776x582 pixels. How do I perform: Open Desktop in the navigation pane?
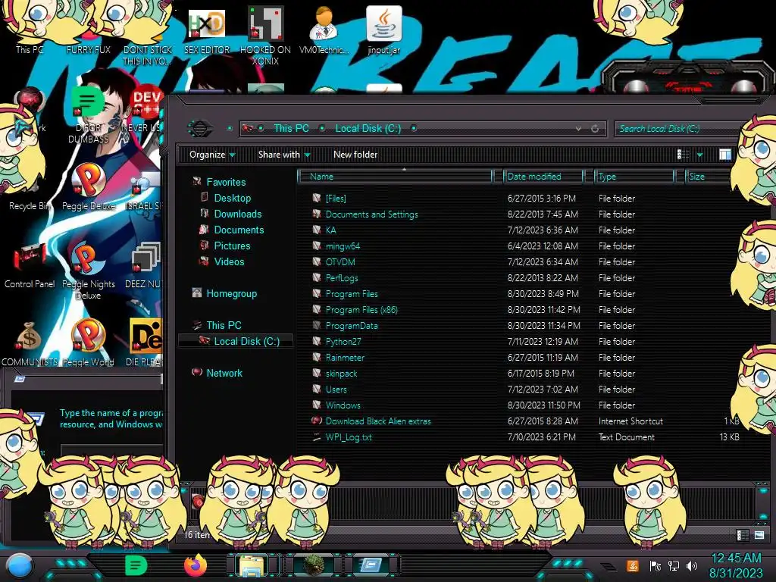232,198
